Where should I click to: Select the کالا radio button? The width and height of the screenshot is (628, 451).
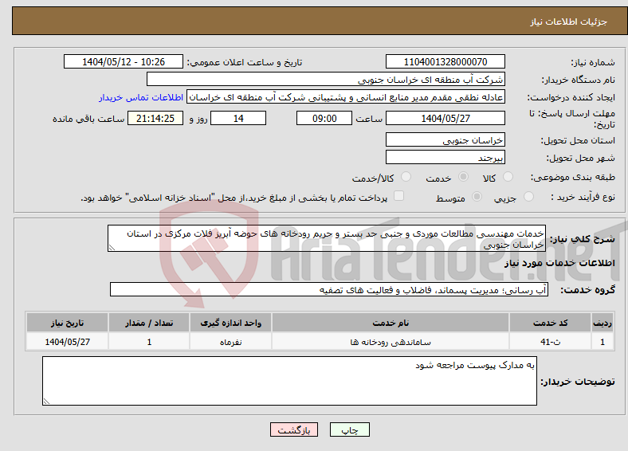508,177
